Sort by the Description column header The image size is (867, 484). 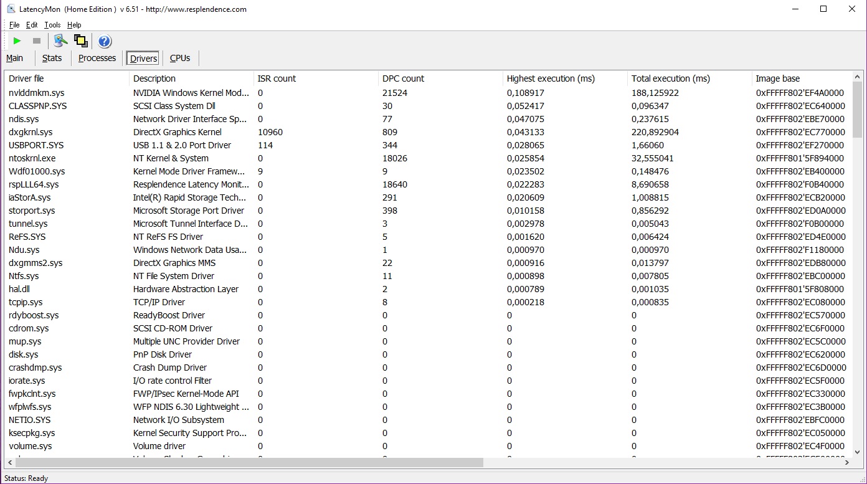192,78
